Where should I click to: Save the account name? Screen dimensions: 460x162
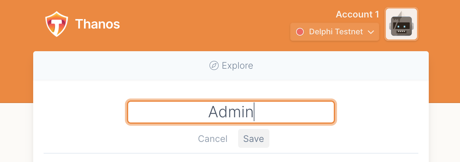254,139
